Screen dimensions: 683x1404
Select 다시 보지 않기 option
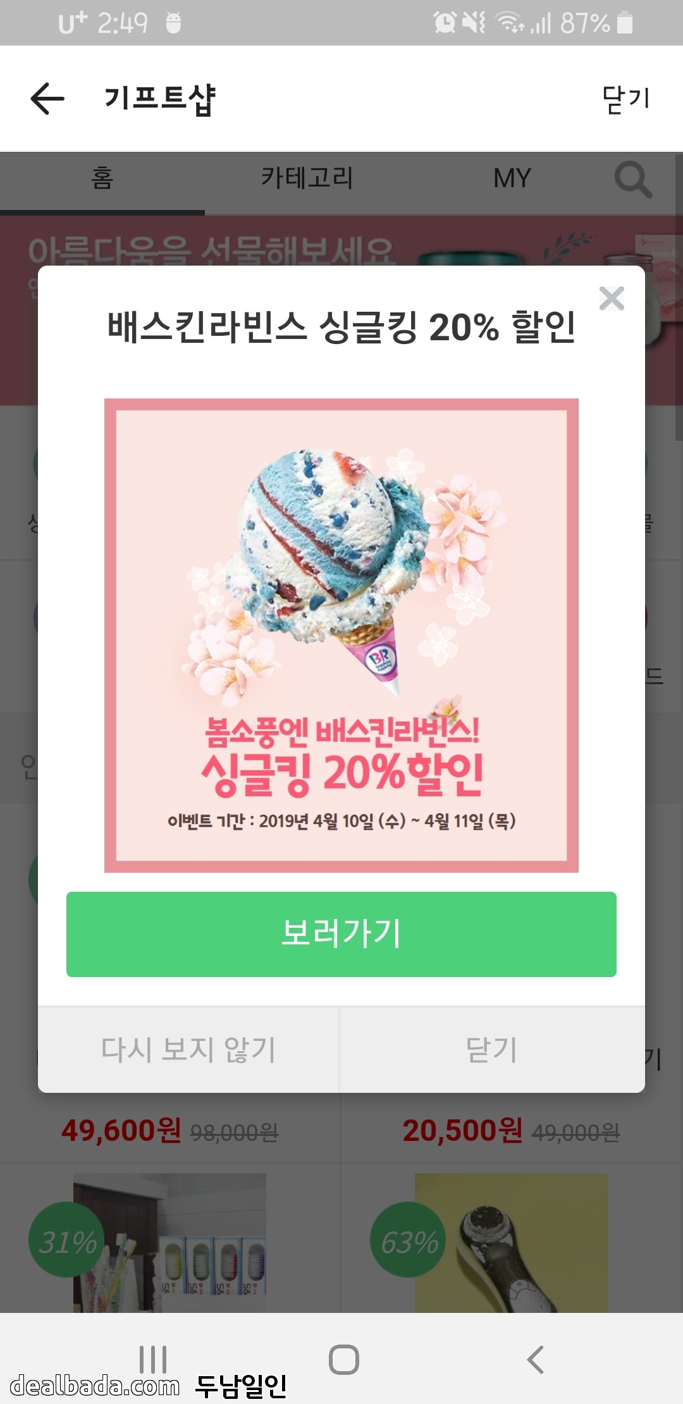tap(188, 1050)
